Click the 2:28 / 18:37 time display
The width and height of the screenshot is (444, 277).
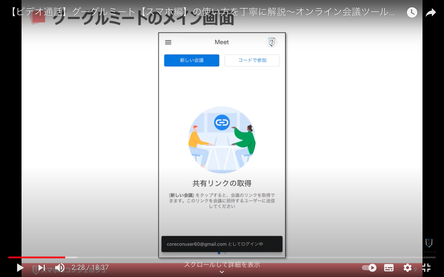pos(90,268)
